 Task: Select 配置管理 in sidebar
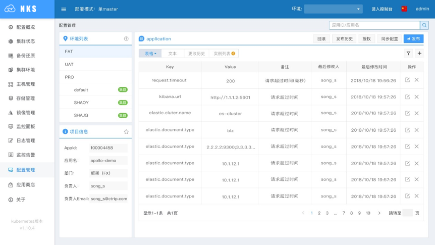click(27, 170)
